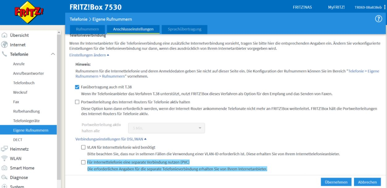Open MyFRITZ! in the header

point(336,7)
